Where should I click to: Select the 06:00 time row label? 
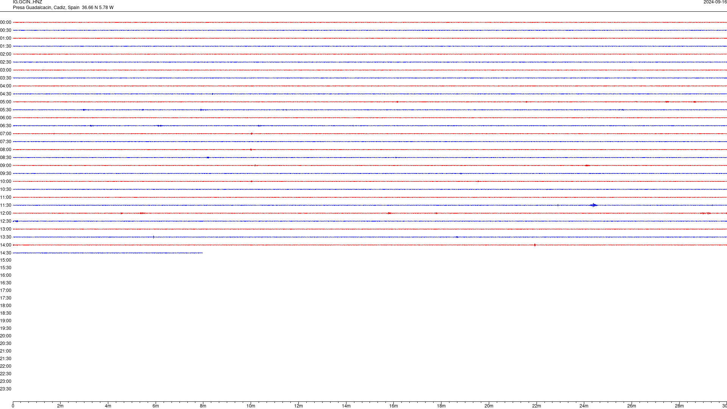tap(6, 118)
